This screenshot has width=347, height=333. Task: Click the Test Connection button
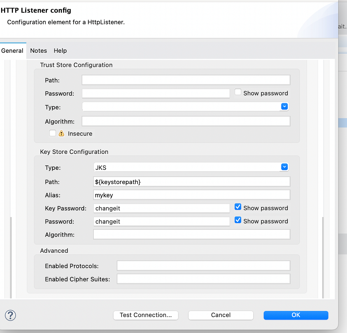(145, 315)
